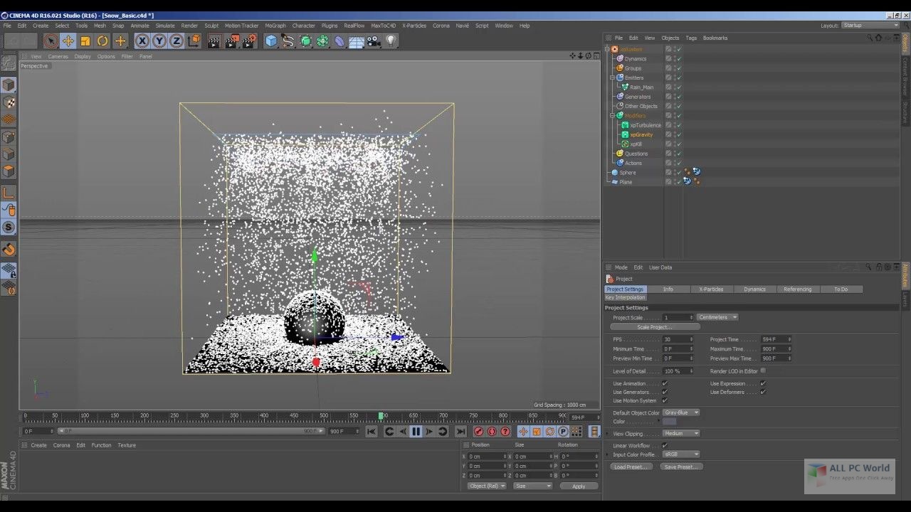Viewport: 911px width, 512px height.
Task: Open the timeline film strip icon
Action: (x=594, y=432)
